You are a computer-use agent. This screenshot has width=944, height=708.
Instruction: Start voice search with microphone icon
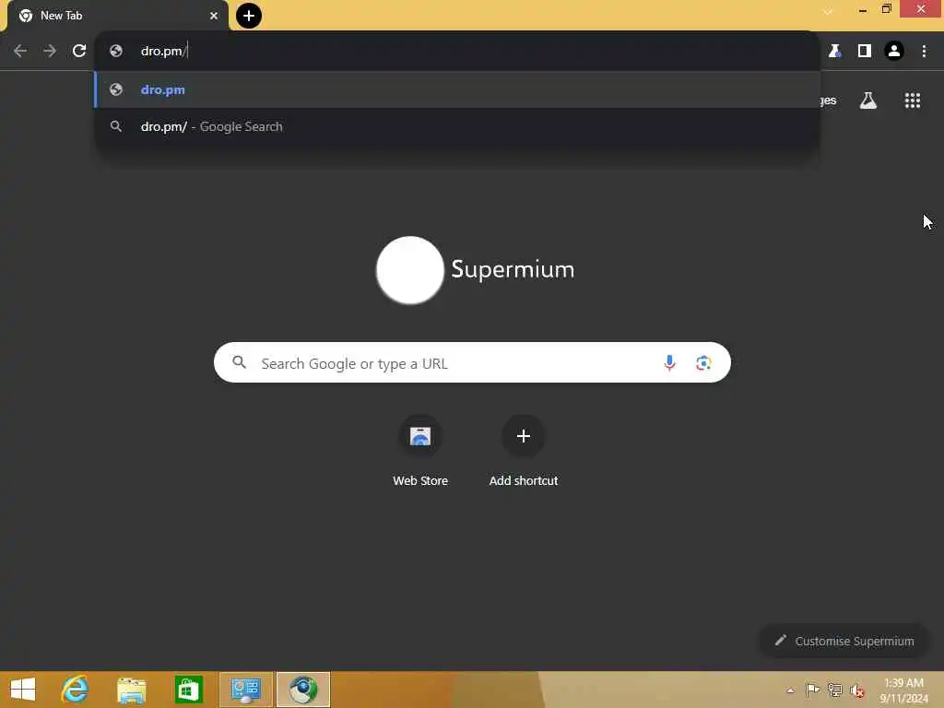click(x=669, y=362)
